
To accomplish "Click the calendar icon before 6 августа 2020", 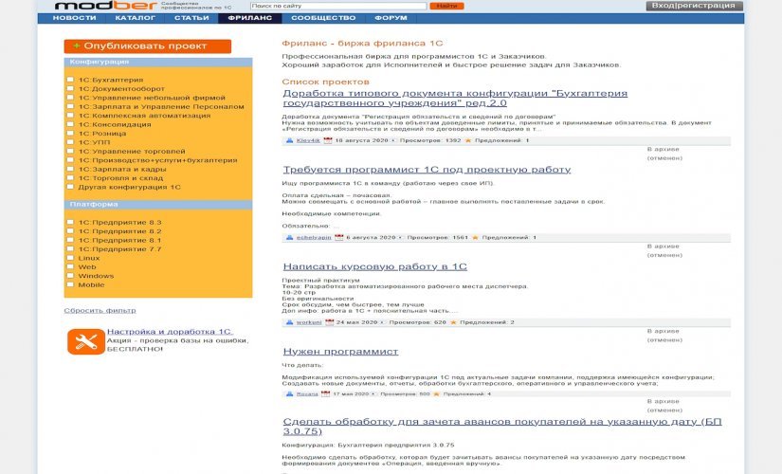I will 339,238.
